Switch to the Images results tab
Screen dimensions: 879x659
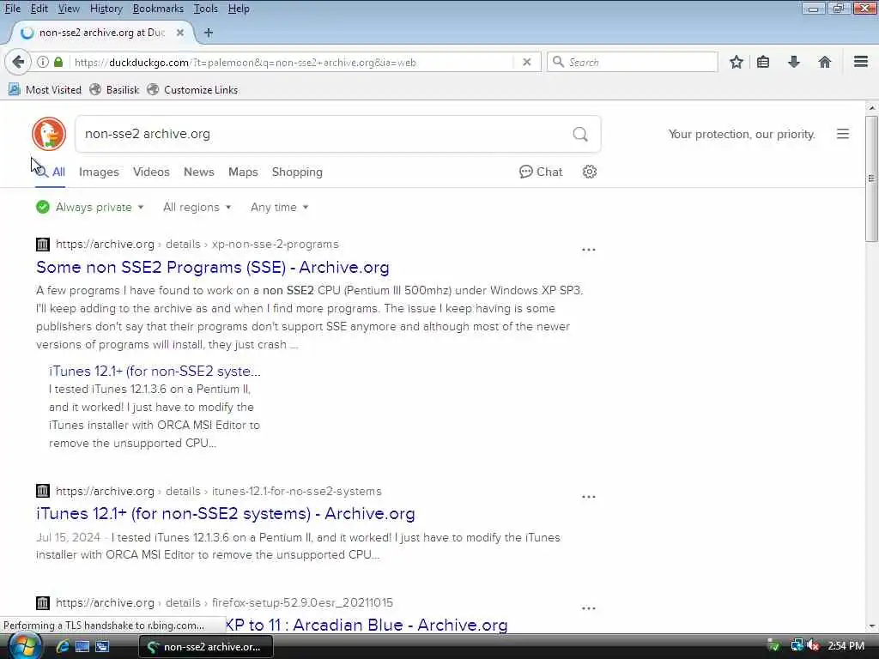point(99,172)
